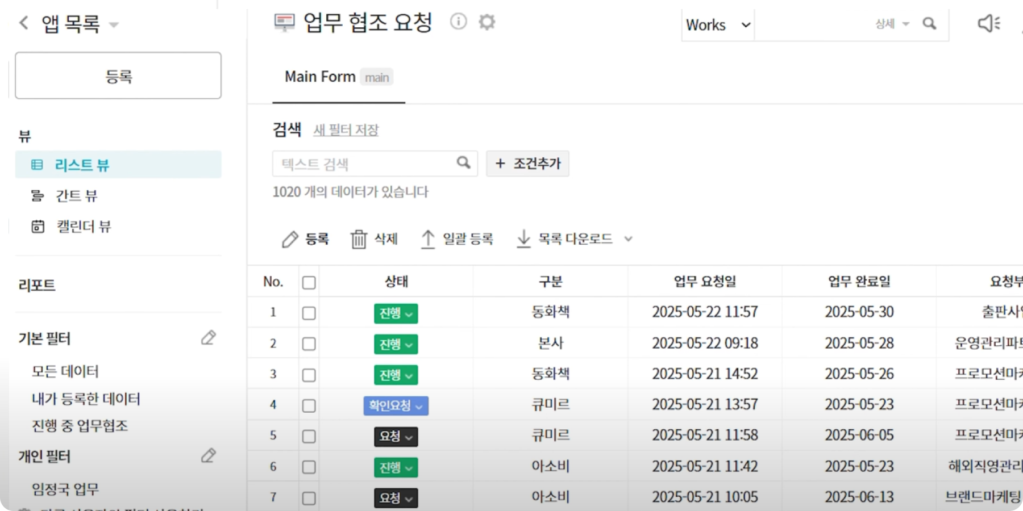The width and height of the screenshot is (1023, 511).
Task: Click the 삭제 trash toolbar item
Action: 374,239
